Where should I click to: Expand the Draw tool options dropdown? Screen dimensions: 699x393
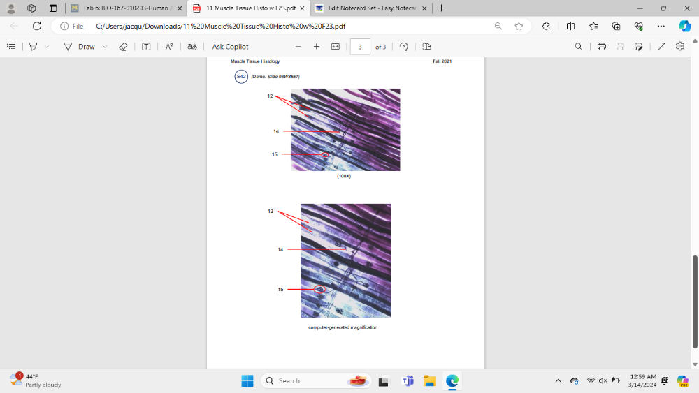(x=105, y=47)
